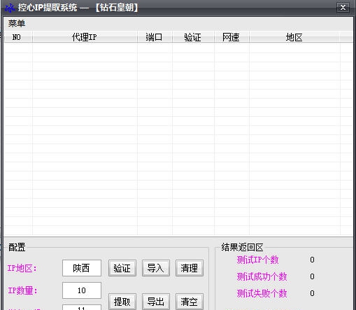
Task: Open the 菜单 menu
Action: click(x=16, y=24)
